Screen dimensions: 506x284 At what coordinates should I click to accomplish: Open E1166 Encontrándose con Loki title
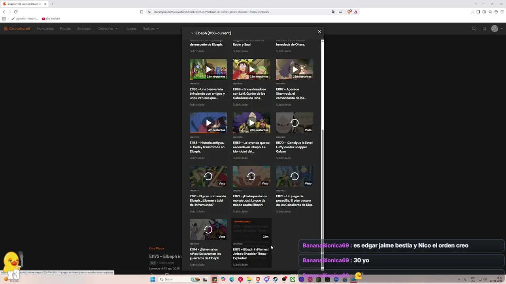(x=249, y=93)
